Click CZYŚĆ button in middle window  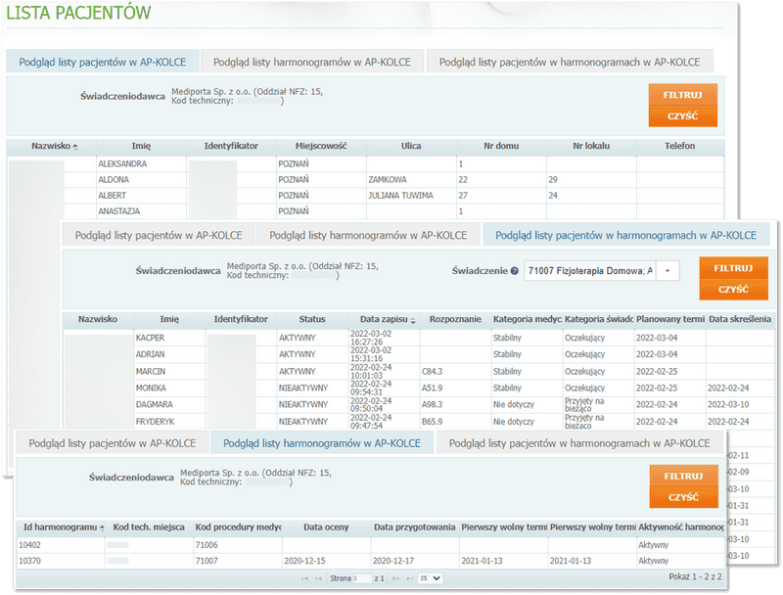click(x=733, y=290)
